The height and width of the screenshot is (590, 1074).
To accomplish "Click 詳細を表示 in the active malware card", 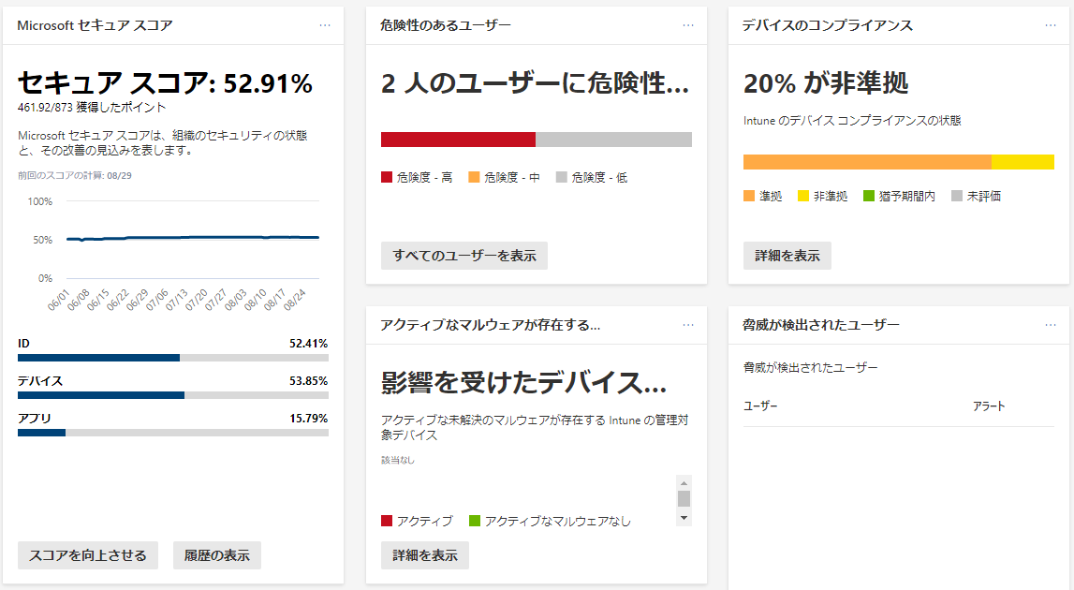I will (425, 555).
